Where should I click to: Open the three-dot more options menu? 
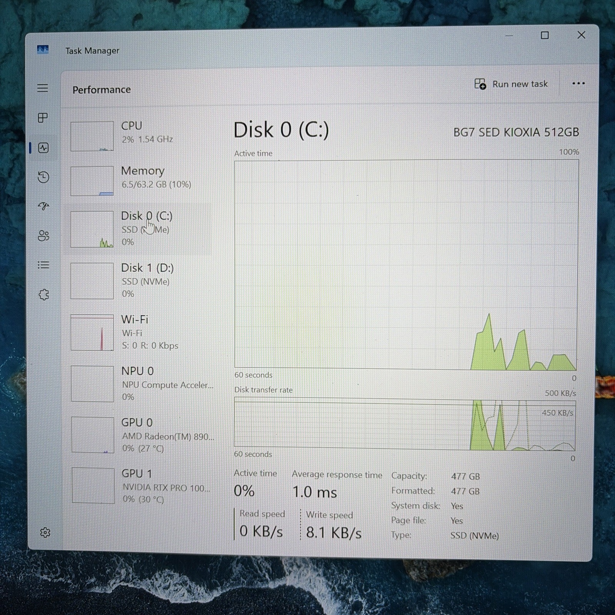tap(578, 83)
